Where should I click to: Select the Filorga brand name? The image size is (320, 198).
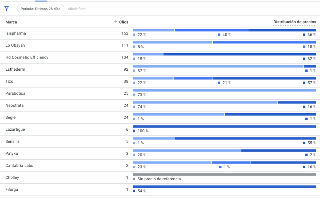pos(12,190)
